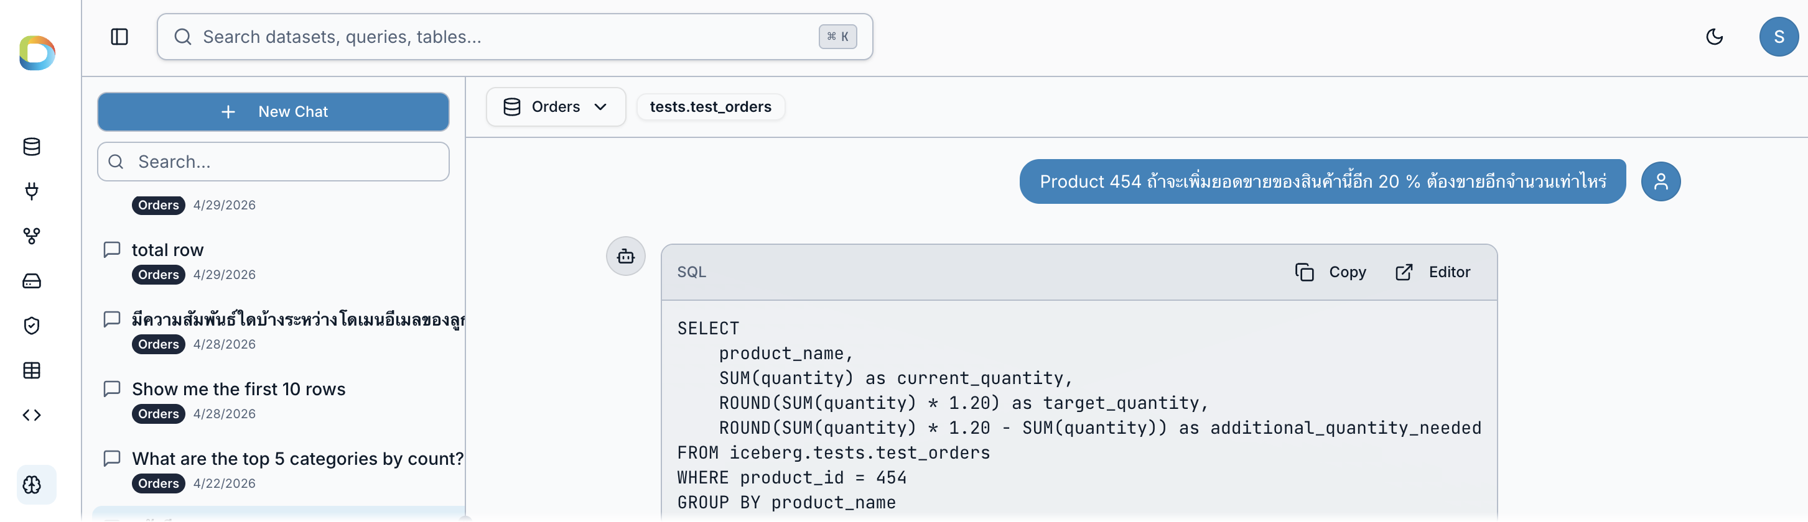1808x522 pixels.
Task: Click Orders badge dated 4/29/2026 under total row
Action: [159, 275]
